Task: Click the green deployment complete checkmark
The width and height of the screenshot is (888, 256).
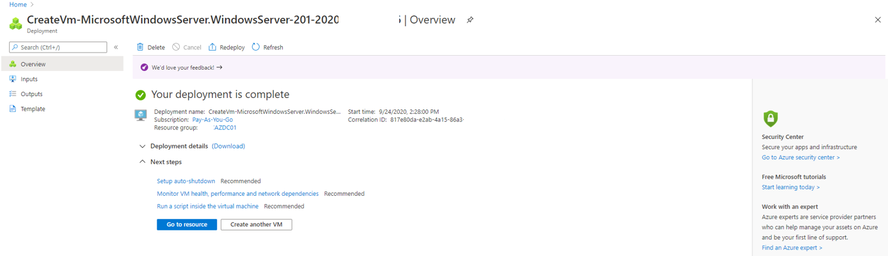Action: tap(141, 95)
